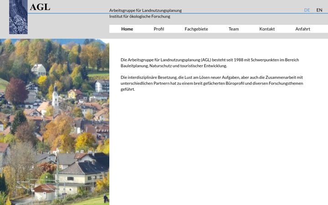Select the Anfahrt menu item
Viewport: 328px width, 205px height.
[x=302, y=29]
